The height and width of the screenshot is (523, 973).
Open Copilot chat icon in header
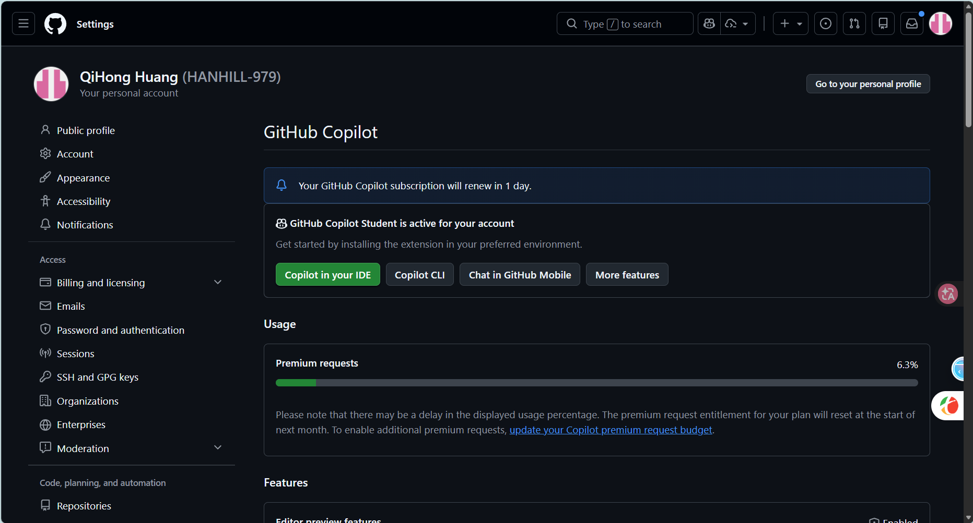click(709, 23)
